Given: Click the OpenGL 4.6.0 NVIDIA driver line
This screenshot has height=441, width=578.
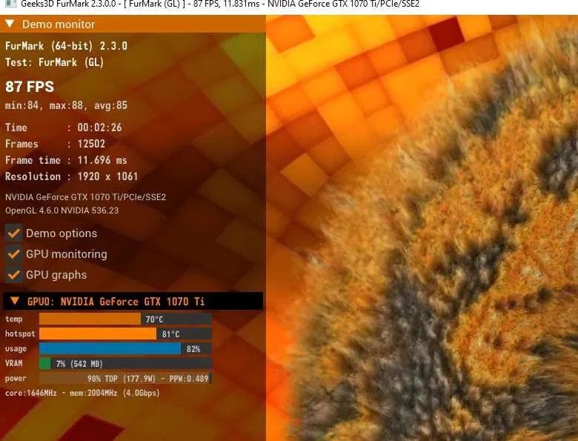Looking at the screenshot, I should 62,210.
